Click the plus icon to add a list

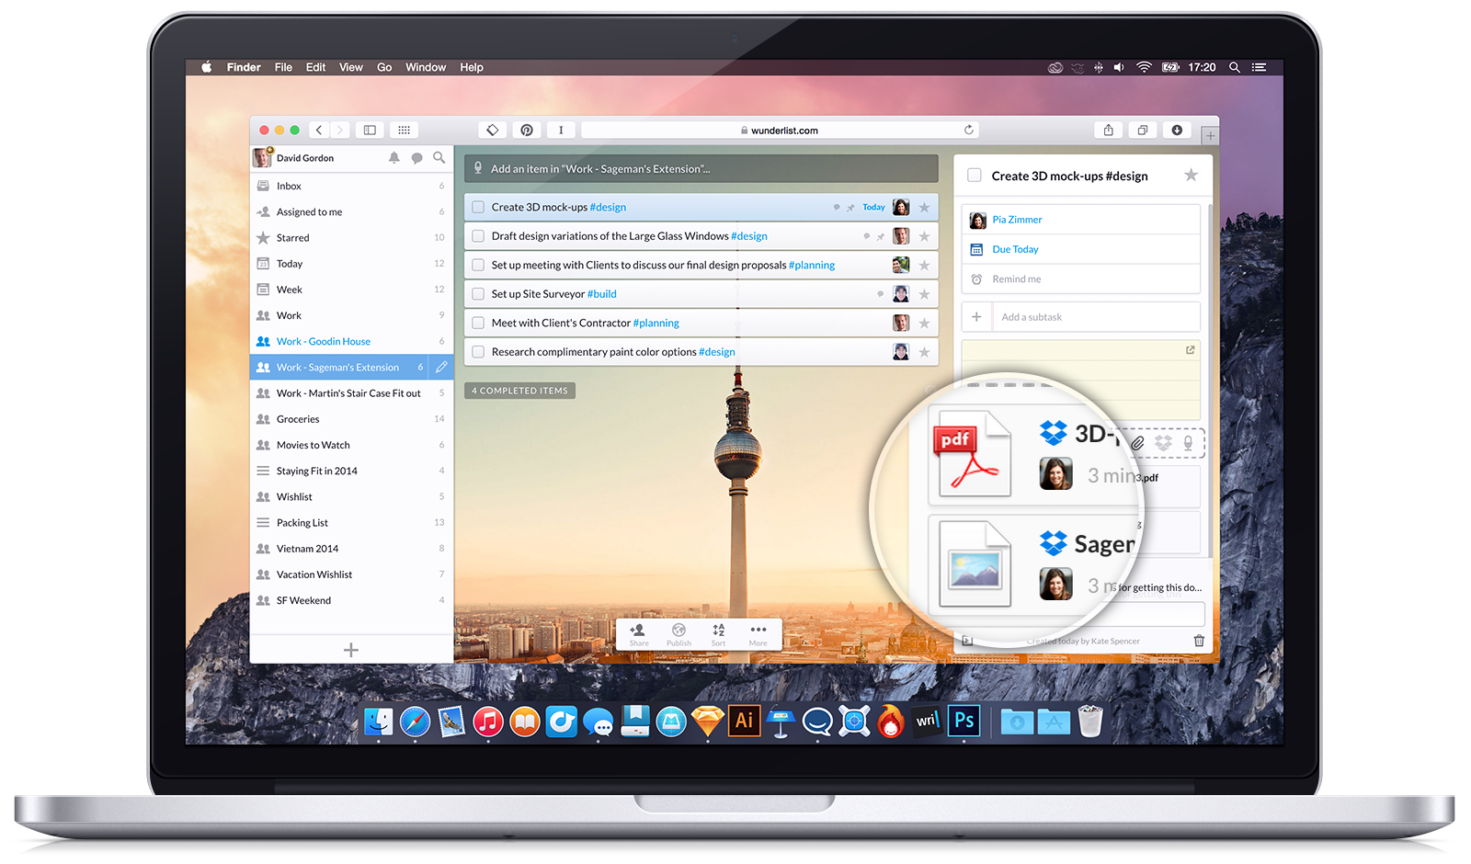tap(351, 650)
